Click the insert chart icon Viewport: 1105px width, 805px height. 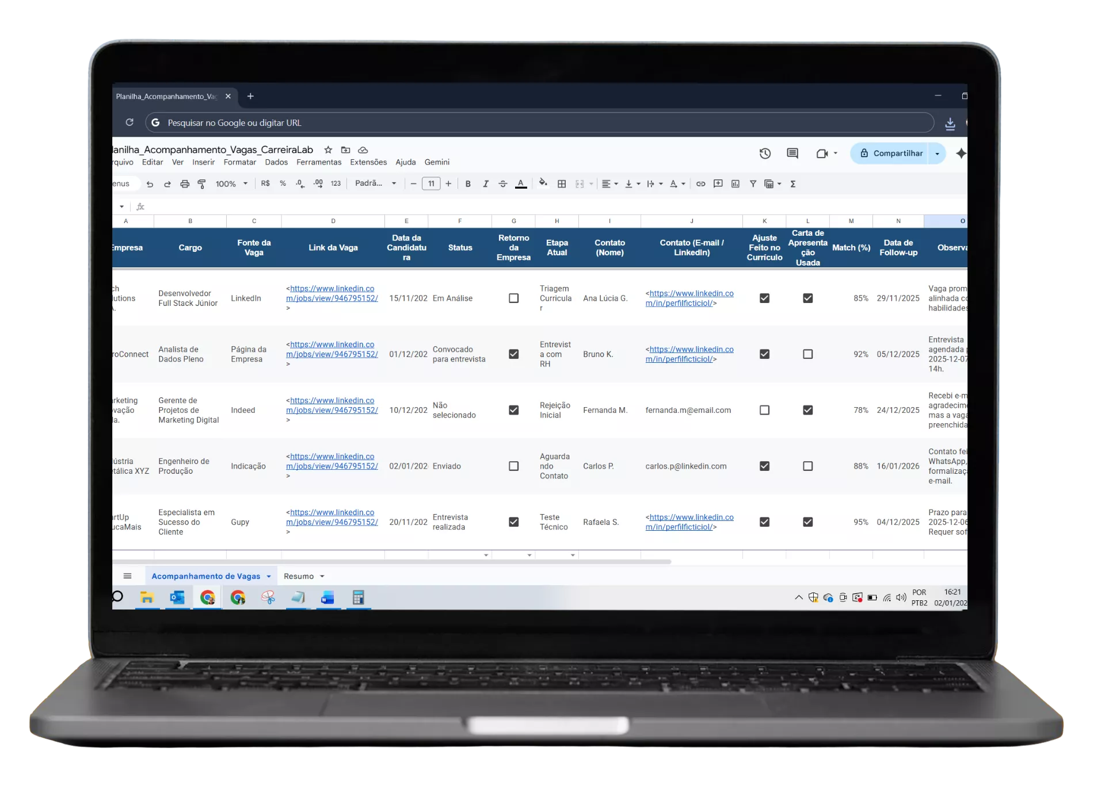(736, 184)
